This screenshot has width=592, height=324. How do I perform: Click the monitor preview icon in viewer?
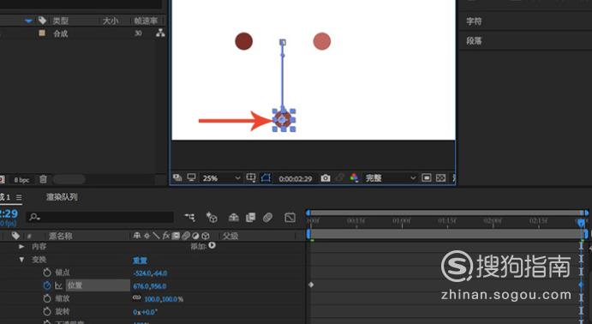pyautogui.click(x=191, y=177)
